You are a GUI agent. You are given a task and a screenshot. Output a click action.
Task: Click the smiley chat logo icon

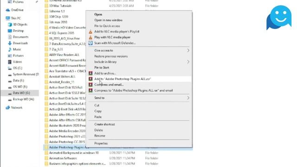(x=279, y=18)
